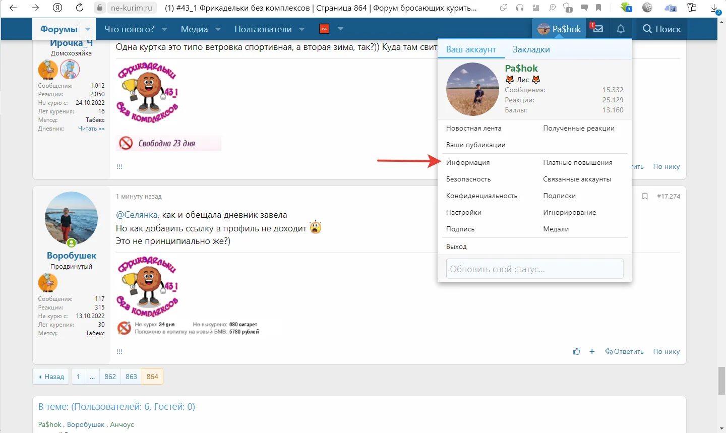Click the Обновить свой статус input field
Screen dimensions: 726x433
(x=535, y=269)
